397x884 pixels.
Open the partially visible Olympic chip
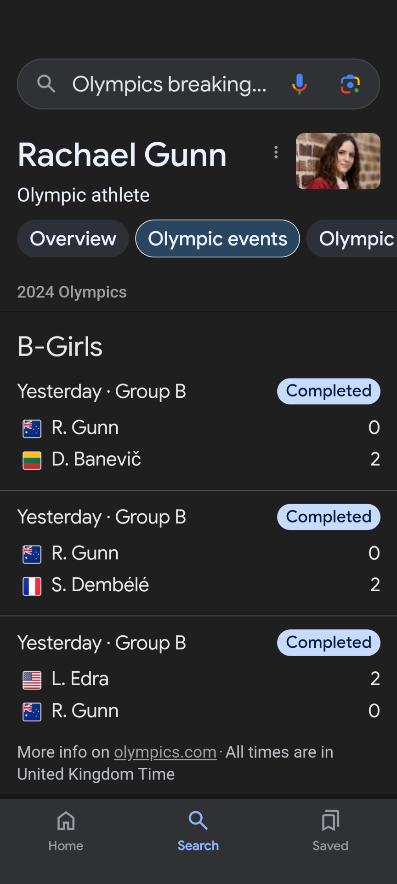coord(352,238)
